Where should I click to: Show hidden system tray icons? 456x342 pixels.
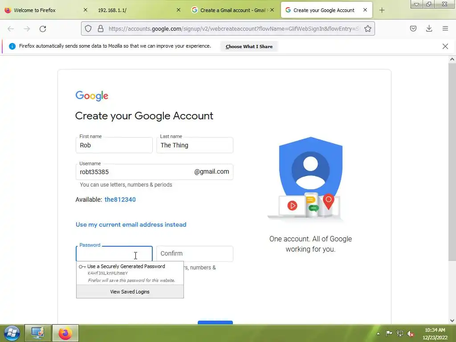[x=378, y=334]
